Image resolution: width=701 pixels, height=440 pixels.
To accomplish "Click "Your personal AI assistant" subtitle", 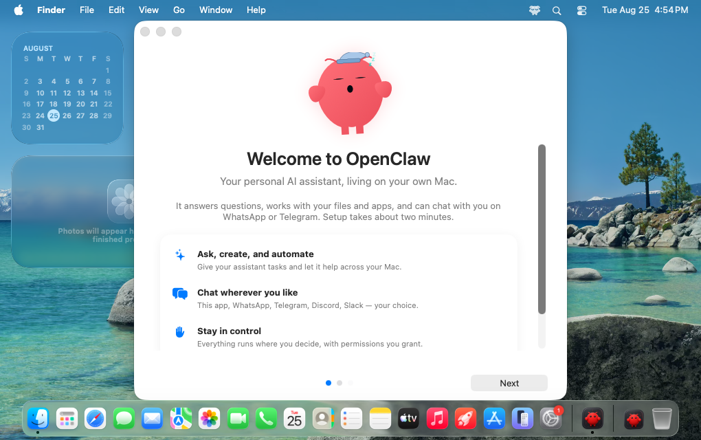I will pos(338,181).
